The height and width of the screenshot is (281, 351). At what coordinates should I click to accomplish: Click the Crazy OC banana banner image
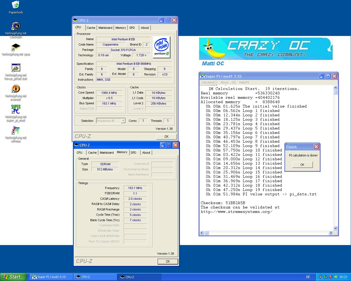266,49
